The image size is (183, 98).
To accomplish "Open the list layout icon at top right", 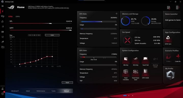I will click(169, 8).
